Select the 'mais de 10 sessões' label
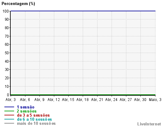Screen dimensions: 163x127 tap(36, 123)
